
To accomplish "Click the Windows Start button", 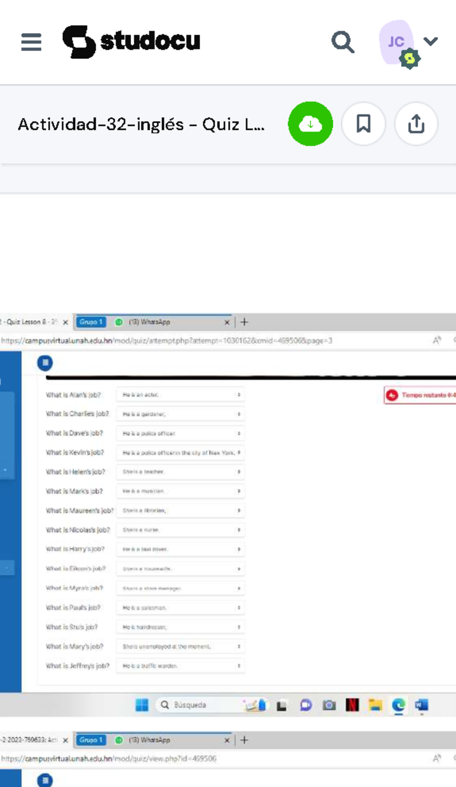I will [142, 705].
